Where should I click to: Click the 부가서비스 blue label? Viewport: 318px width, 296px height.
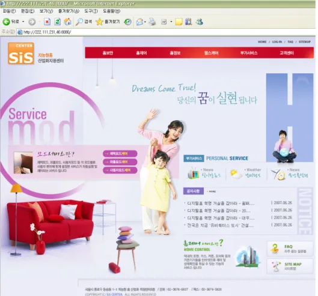[x=194, y=159]
